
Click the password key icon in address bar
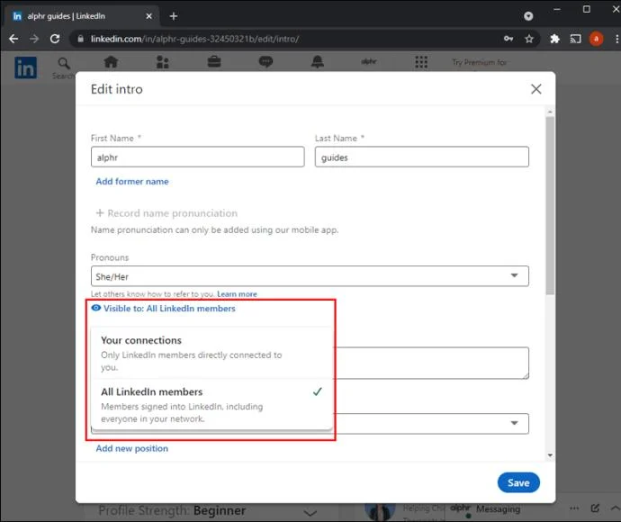click(x=508, y=39)
